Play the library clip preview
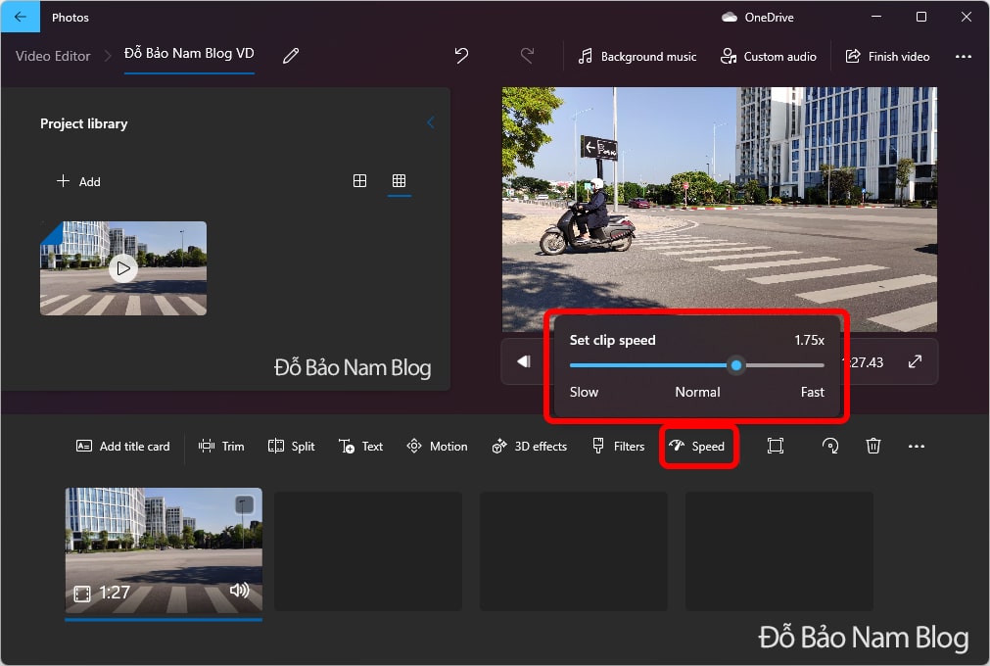The height and width of the screenshot is (666, 990). point(123,268)
